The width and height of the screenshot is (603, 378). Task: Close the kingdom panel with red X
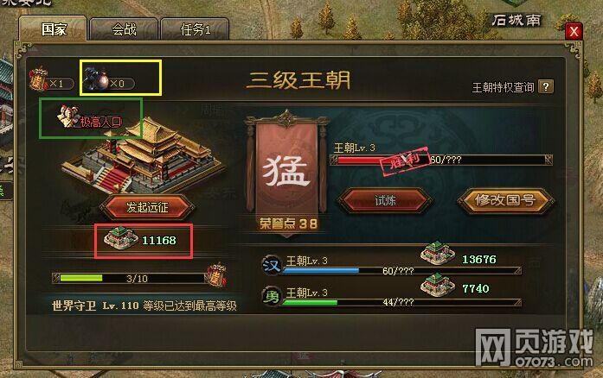point(573,31)
